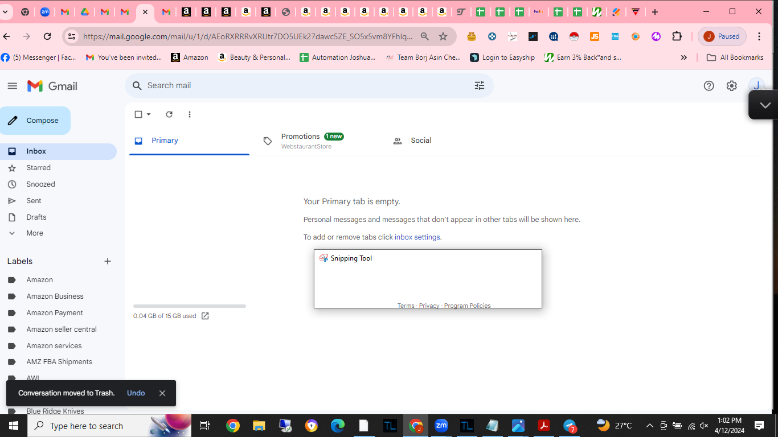Undo moving the conversation to Trash

pyautogui.click(x=136, y=393)
